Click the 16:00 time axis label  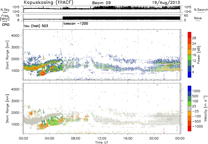click(128, 139)
